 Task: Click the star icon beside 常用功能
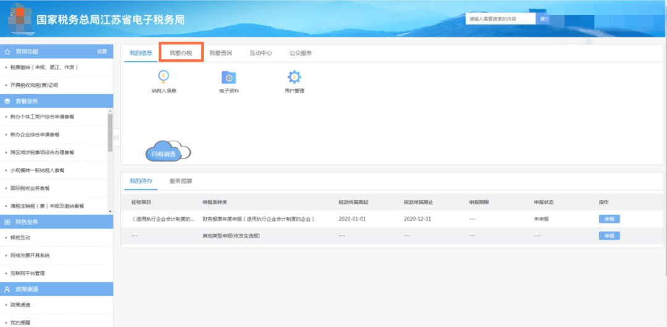pyautogui.click(x=7, y=52)
